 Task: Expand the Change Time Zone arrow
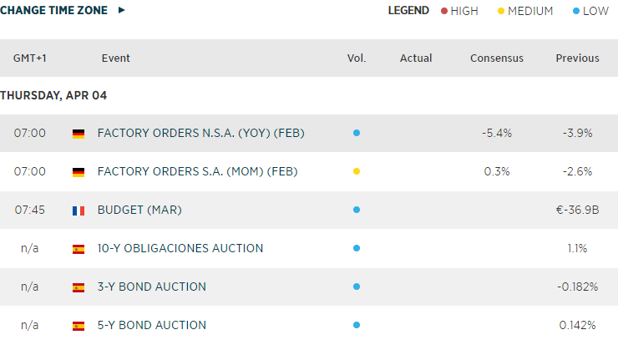(122, 10)
